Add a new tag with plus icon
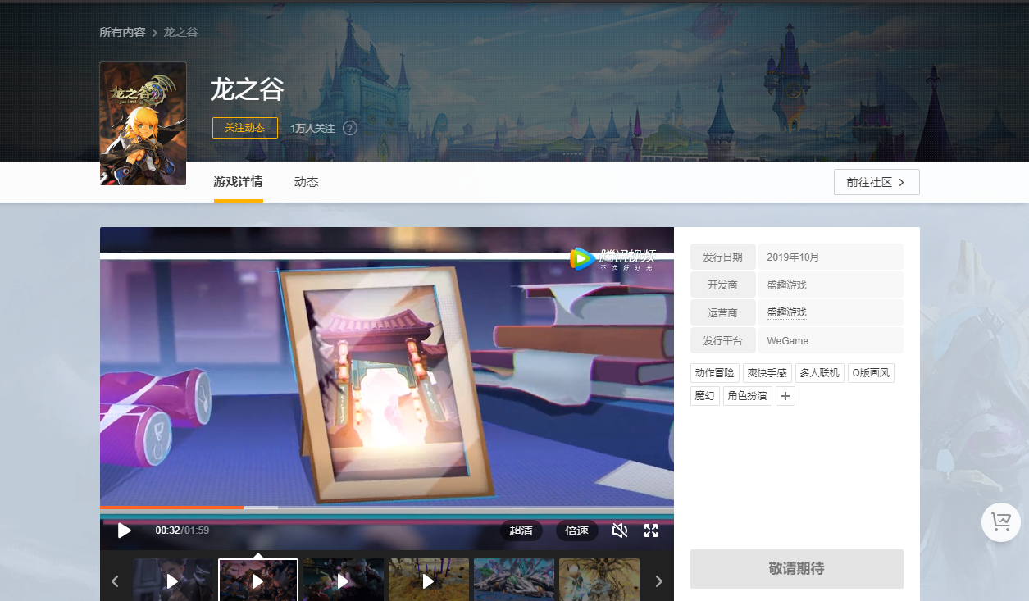This screenshot has height=601, width=1029. pyautogui.click(x=785, y=396)
